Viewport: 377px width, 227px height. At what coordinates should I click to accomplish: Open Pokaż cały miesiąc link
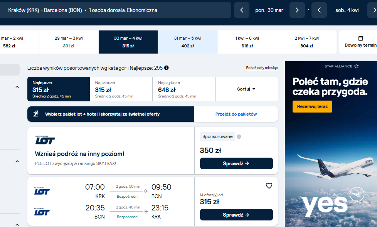pos(262,68)
